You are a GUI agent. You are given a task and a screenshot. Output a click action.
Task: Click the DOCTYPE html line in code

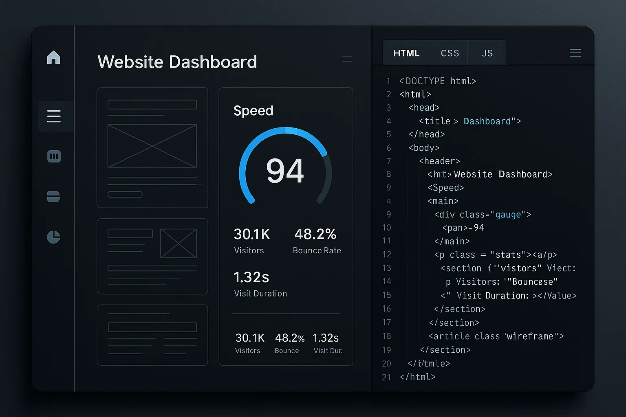pyautogui.click(x=438, y=81)
